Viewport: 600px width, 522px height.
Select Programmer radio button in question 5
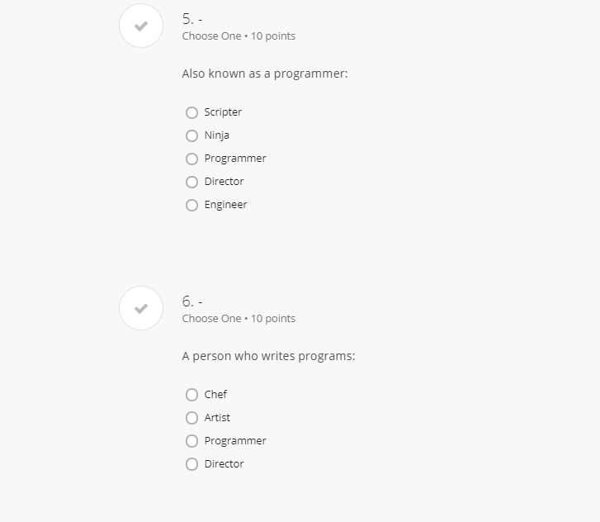192,159
